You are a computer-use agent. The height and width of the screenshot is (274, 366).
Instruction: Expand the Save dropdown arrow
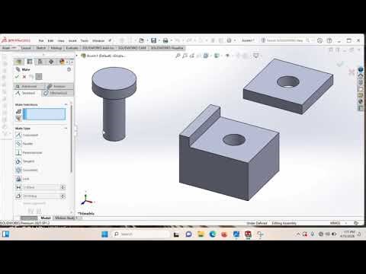159,40
